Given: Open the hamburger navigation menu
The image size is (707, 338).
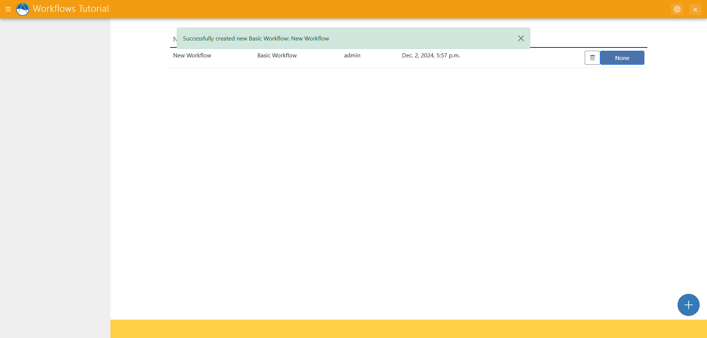Looking at the screenshot, I should pos(8,9).
